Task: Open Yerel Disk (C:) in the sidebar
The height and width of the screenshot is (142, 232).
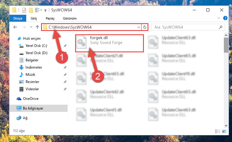Action: 37,46
